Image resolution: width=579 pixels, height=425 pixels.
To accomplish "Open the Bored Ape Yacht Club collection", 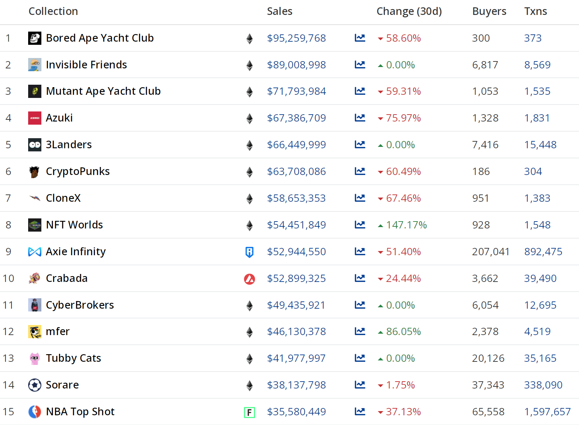I will pos(100,38).
